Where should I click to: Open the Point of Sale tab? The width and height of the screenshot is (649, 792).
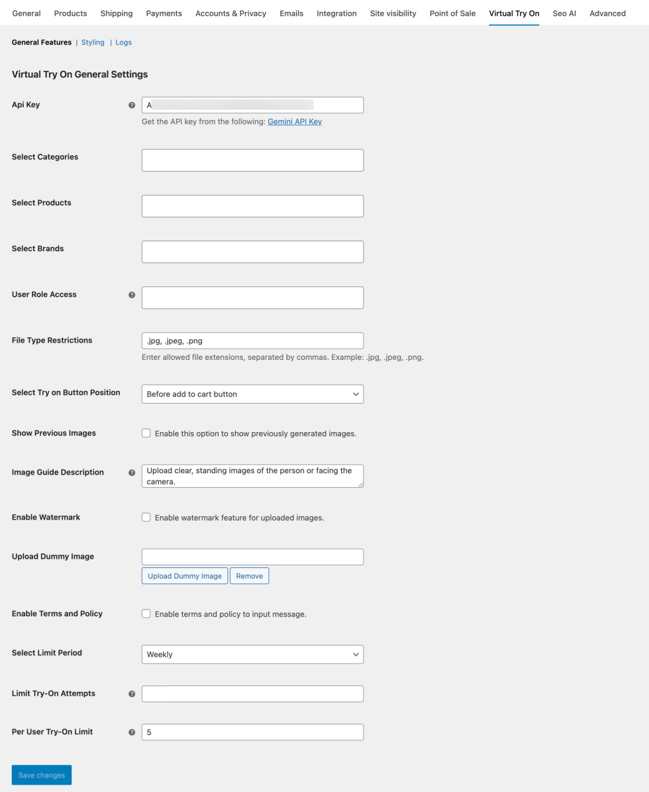pyautogui.click(x=452, y=13)
